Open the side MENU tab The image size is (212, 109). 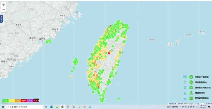(1, 19)
